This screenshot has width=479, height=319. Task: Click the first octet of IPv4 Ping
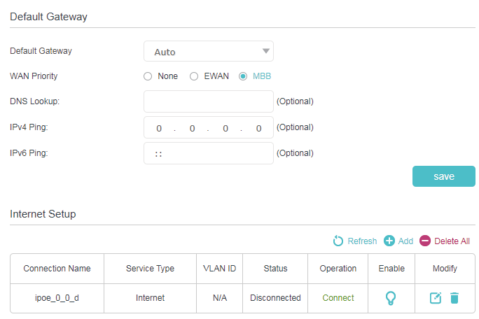[x=159, y=128]
